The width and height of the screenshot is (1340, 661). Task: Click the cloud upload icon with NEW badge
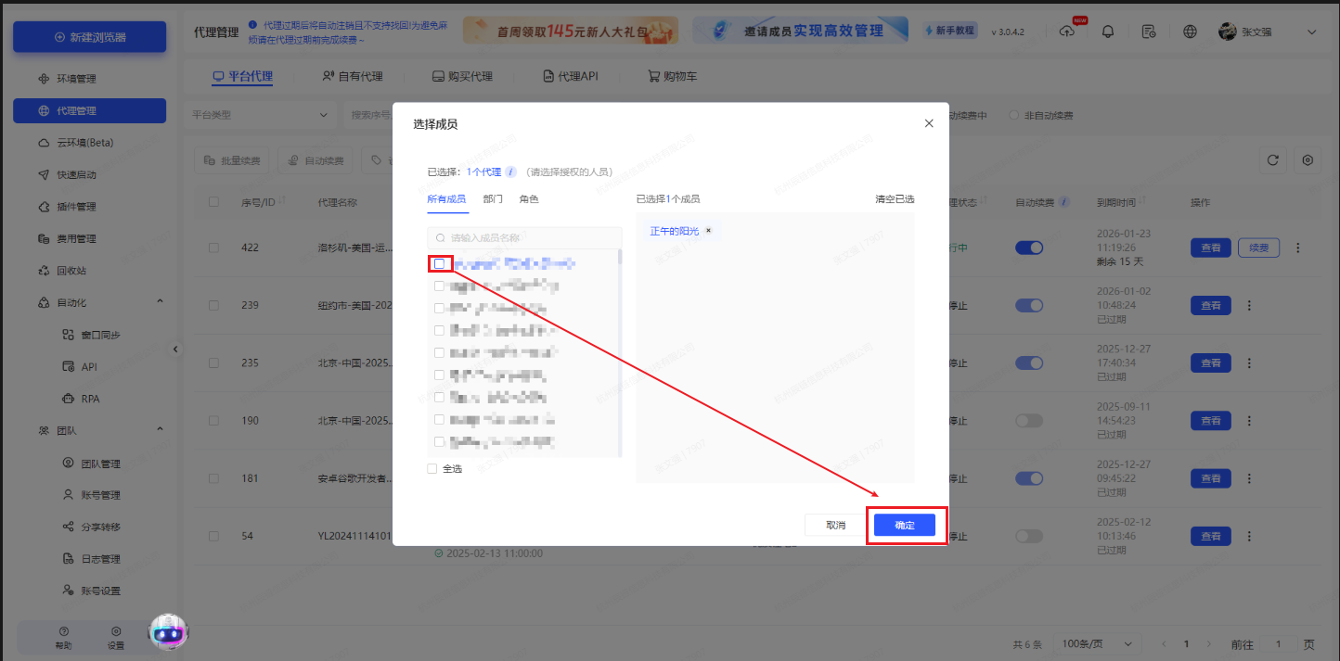click(x=1067, y=31)
